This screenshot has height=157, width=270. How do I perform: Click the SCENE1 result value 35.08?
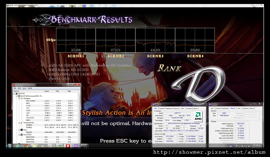(x=76, y=50)
